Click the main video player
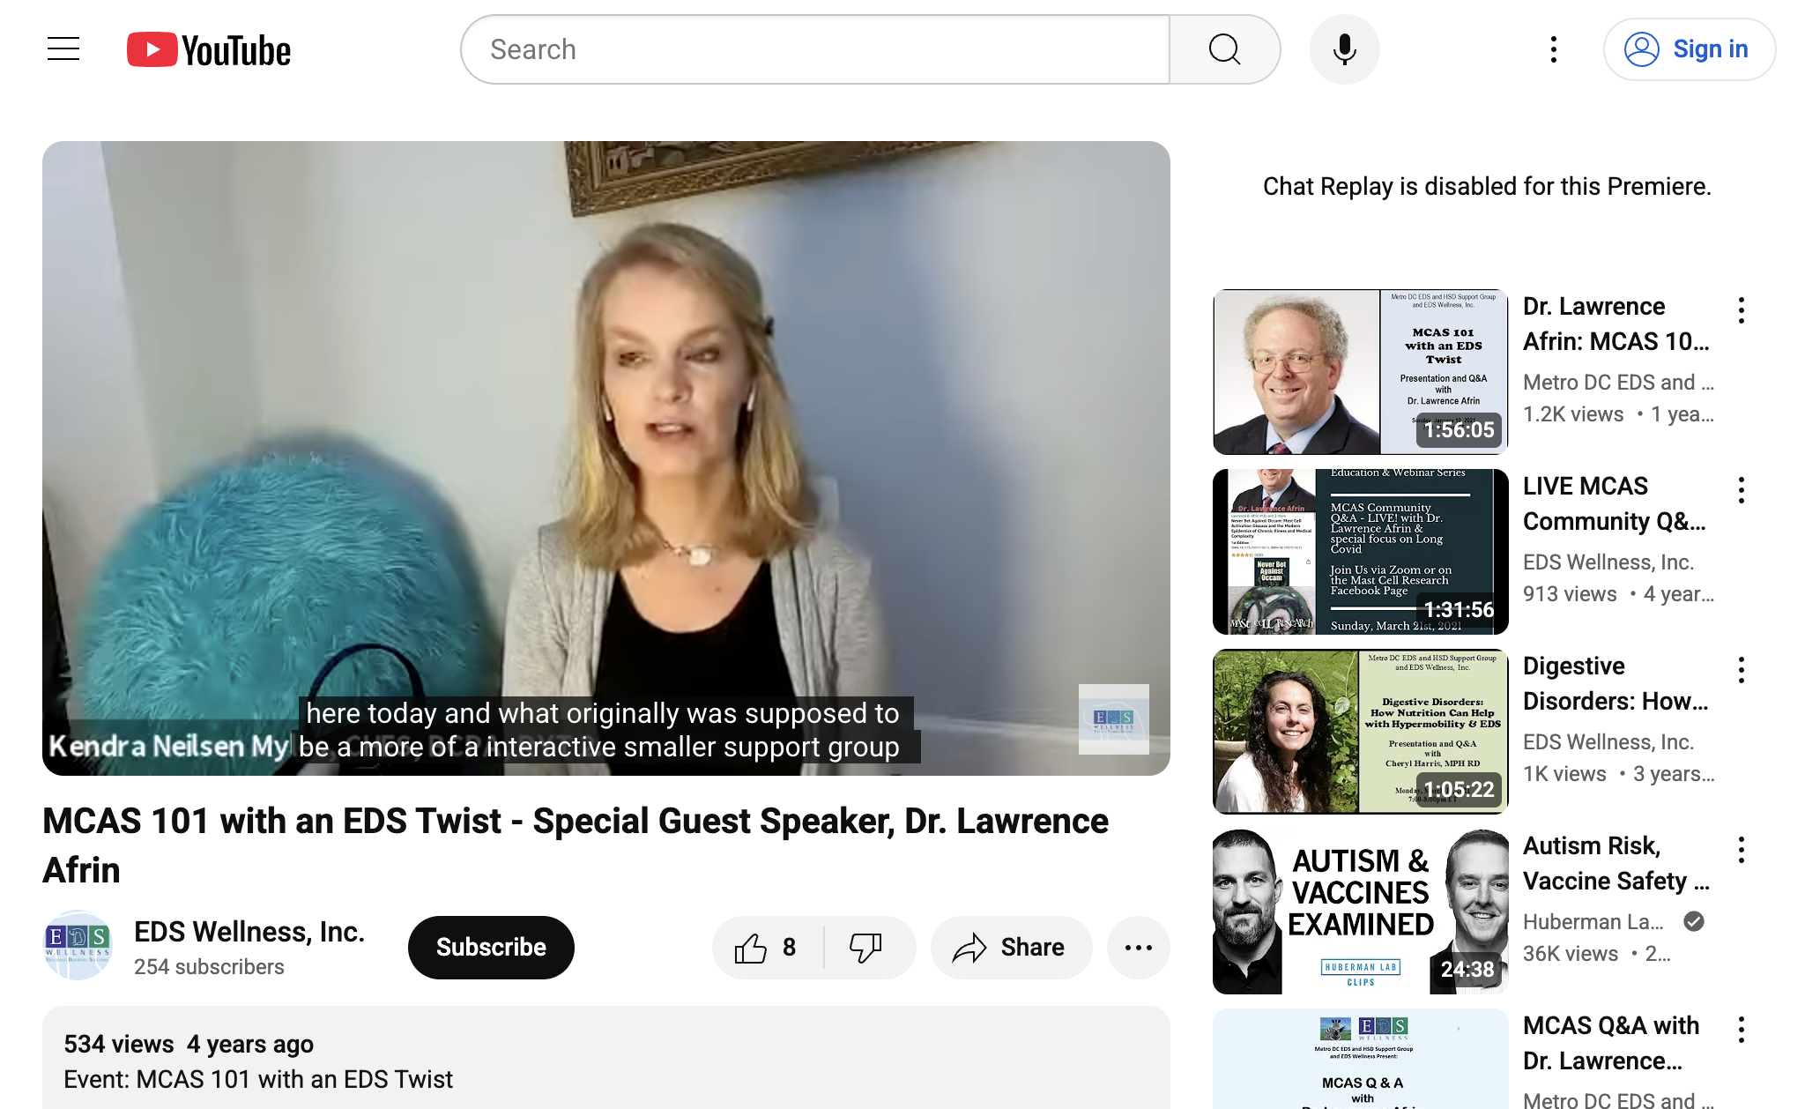The width and height of the screenshot is (1805, 1109). 606,458
